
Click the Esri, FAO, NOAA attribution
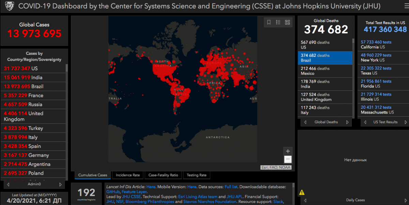276,167
